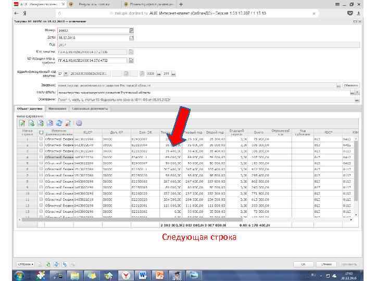Click the ellipsis button in the Получатель field
This screenshot has height=281, width=375.
coord(352,93)
